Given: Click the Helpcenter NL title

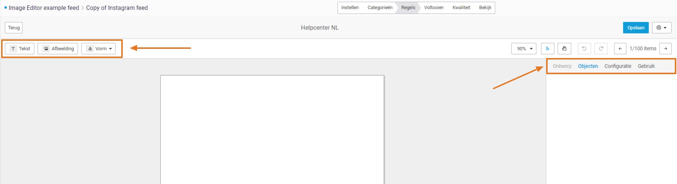Looking at the screenshot, I should (320, 28).
